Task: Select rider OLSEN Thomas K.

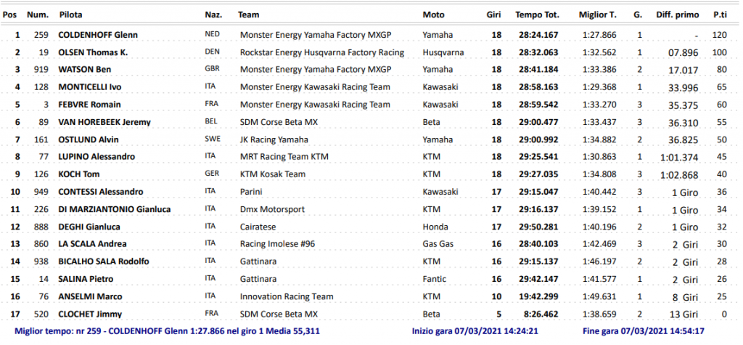Action: pos(93,52)
